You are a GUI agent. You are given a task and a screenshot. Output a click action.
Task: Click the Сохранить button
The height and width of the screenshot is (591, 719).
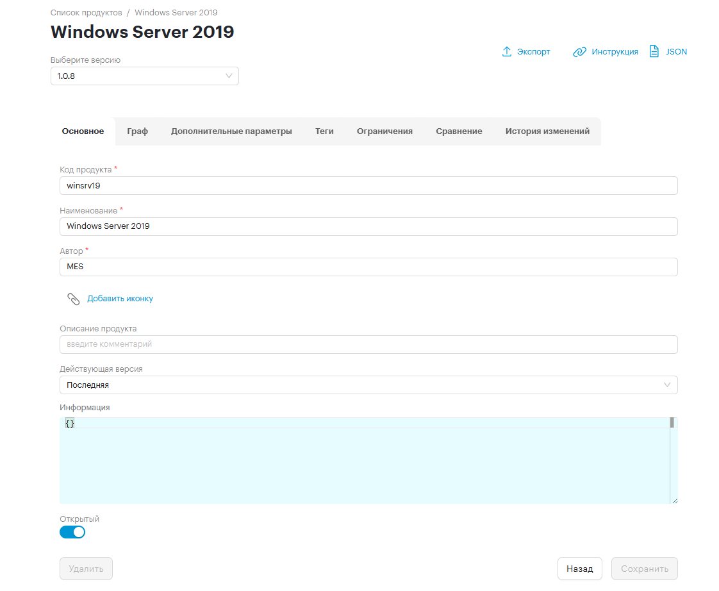tap(644, 569)
